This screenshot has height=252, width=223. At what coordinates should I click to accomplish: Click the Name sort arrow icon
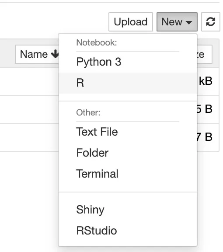click(55, 54)
